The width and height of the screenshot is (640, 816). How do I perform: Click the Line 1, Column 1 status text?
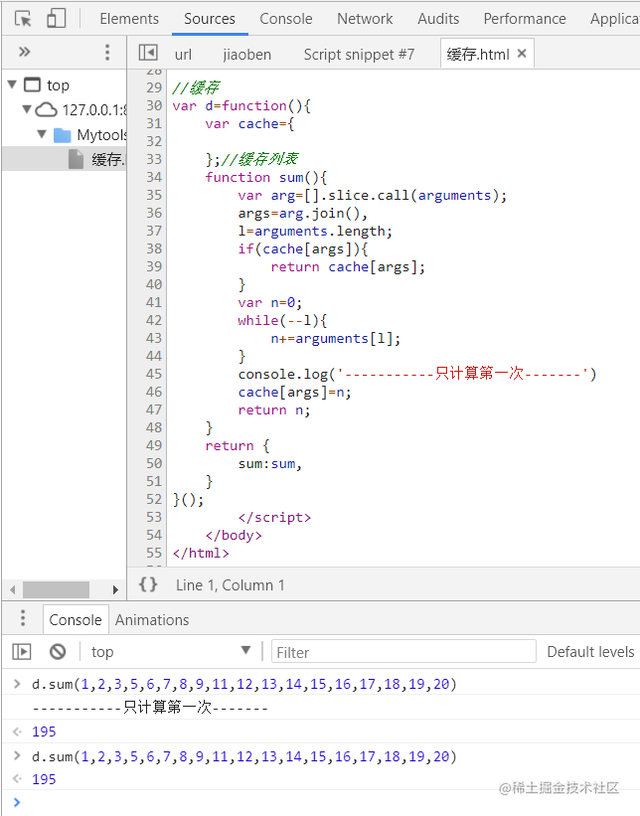230,585
